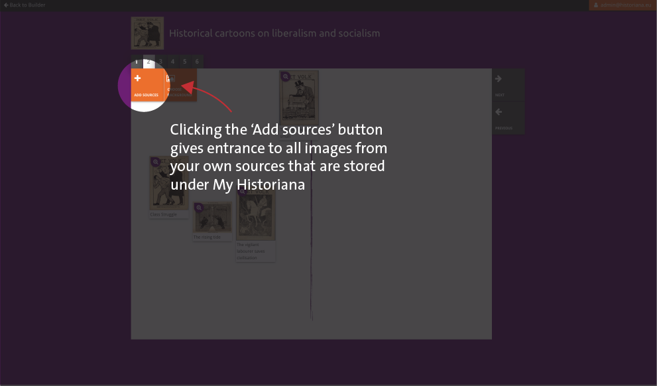Open the Choose Background option

pos(180,85)
